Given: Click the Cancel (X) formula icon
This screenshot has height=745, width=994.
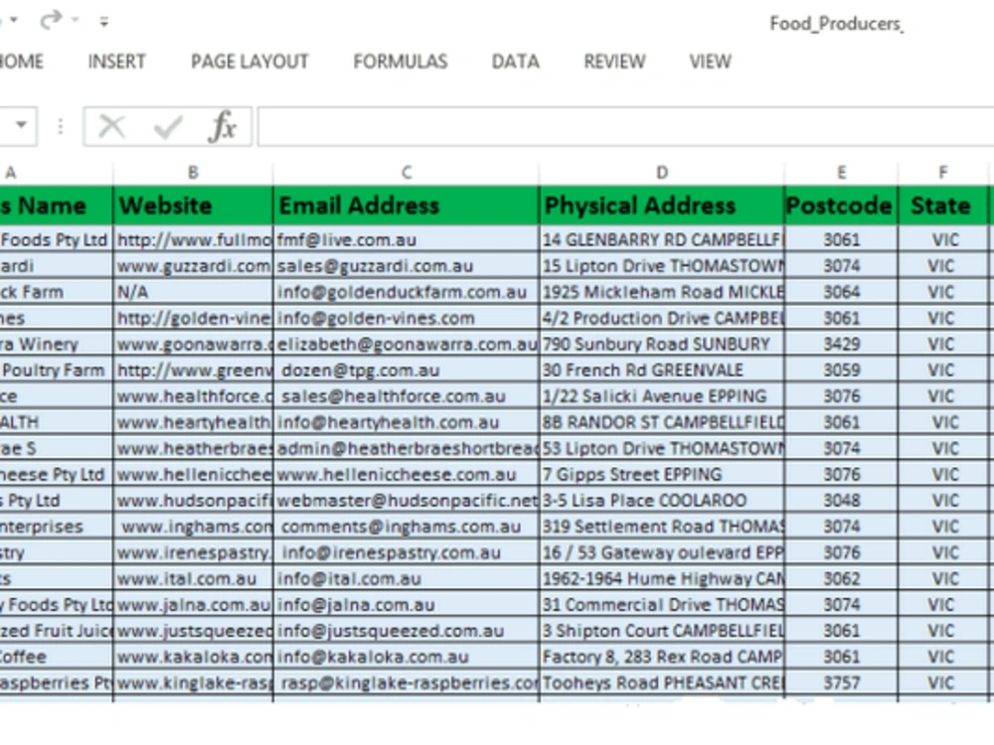Looking at the screenshot, I should [x=113, y=126].
